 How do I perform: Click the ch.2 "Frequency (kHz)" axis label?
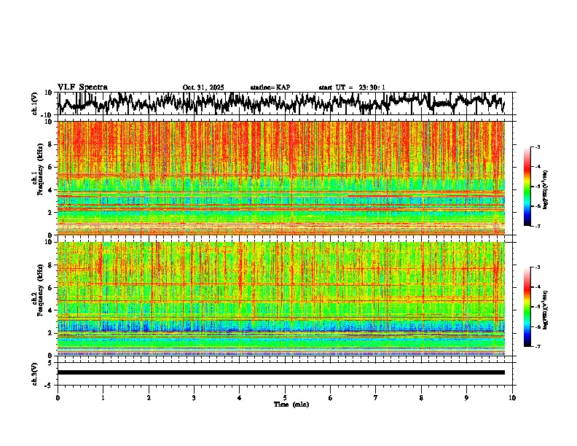pos(40,290)
